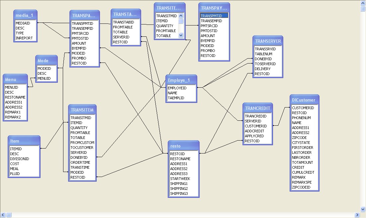Click DIVISIONID field in the Item table
Screen dimensions: 366x218
(20, 159)
